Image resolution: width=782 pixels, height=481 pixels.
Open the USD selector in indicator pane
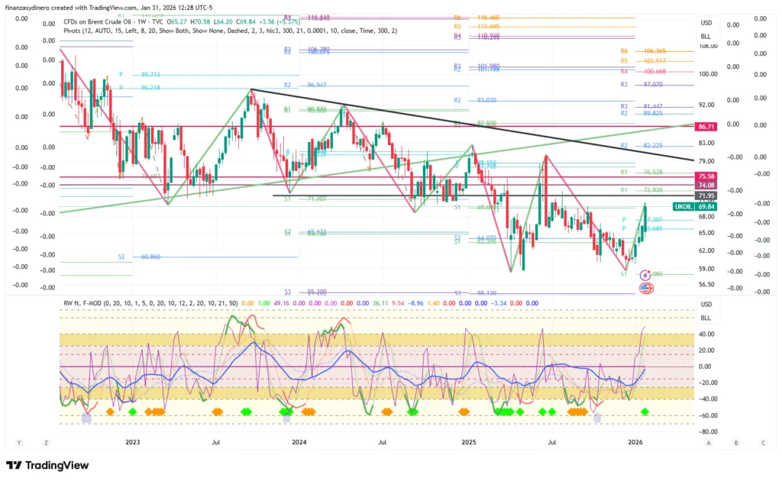click(706, 305)
